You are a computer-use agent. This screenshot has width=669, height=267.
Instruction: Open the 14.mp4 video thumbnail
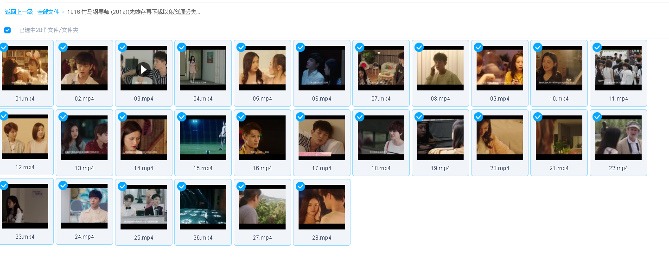tap(144, 138)
